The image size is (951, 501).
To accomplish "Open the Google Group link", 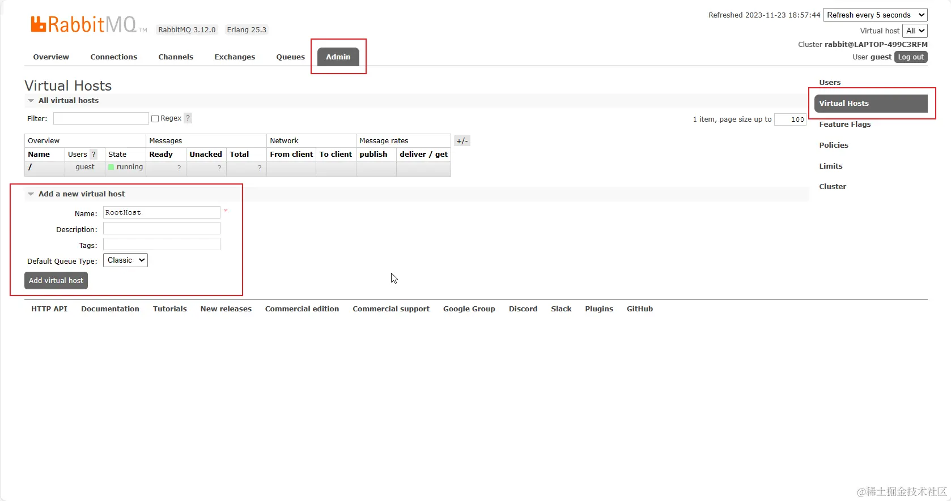I will point(469,309).
